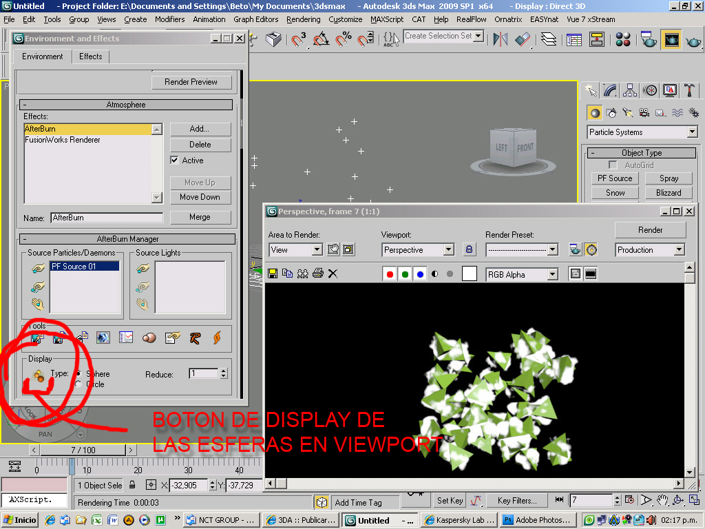The width and height of the screenshot is (705, 529).
Task: Click the Mirror tool icon in main toolbar
Action: pyautogui.click(x=501, y=39)
